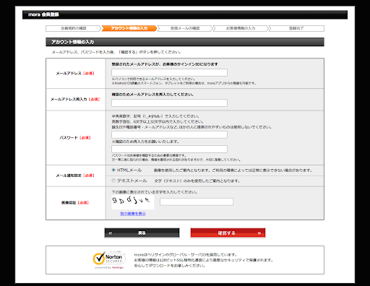
Task: Click the 登録完了 step
Action: pos(296,28)
